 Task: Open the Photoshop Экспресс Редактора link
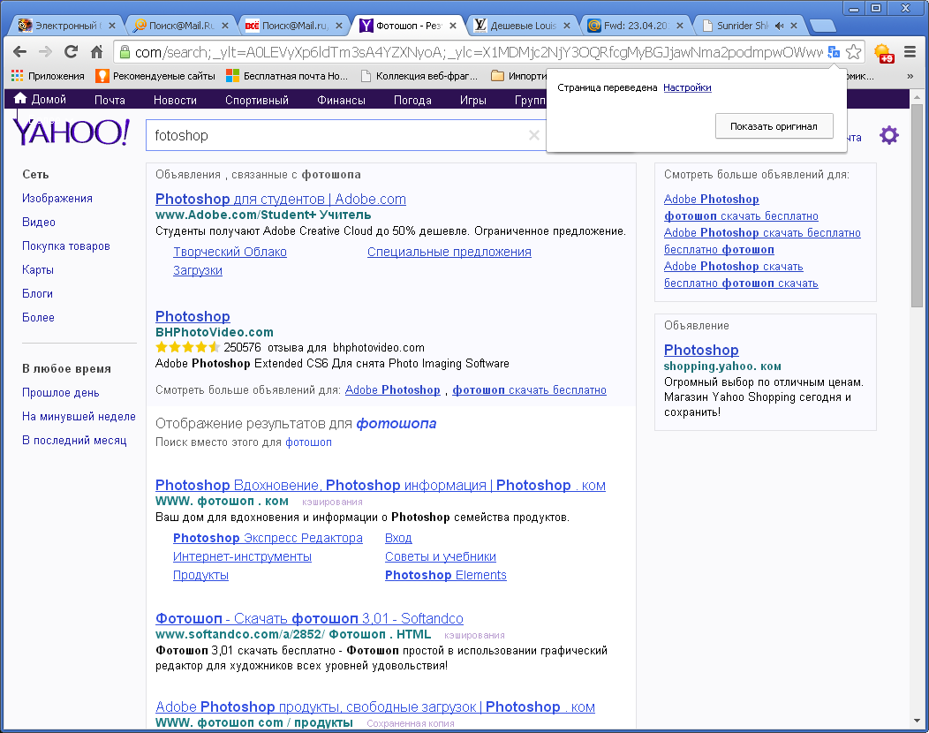268,538
